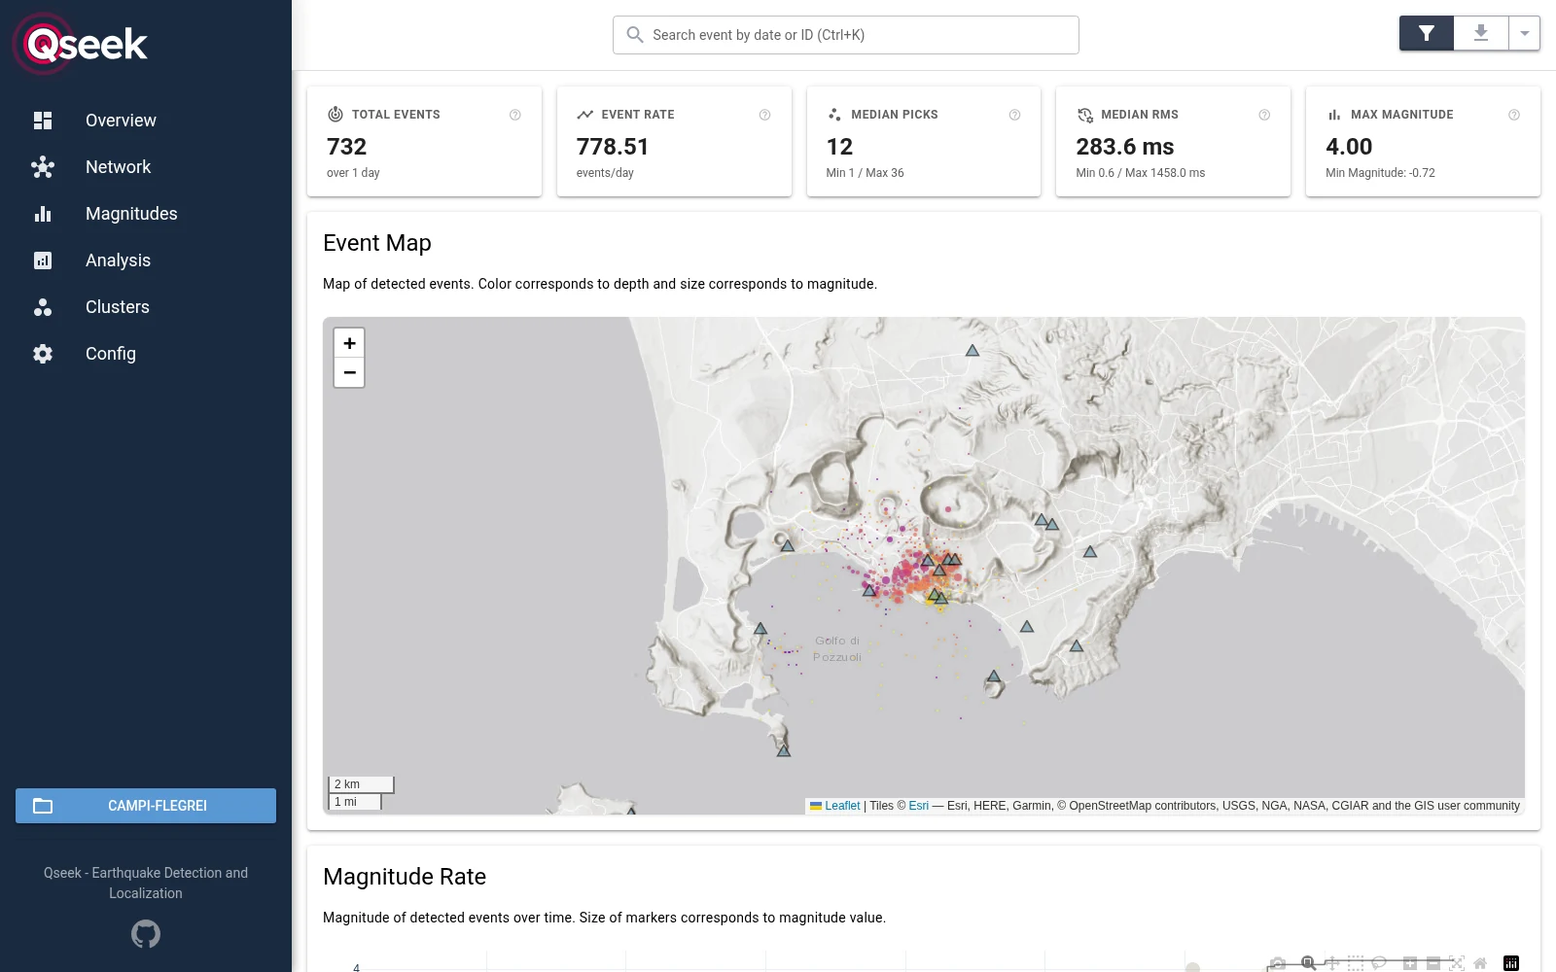Zoom in on the event map
Image resolution: width=1556 pixels, height=972 pixels.
tap(349, 343)
